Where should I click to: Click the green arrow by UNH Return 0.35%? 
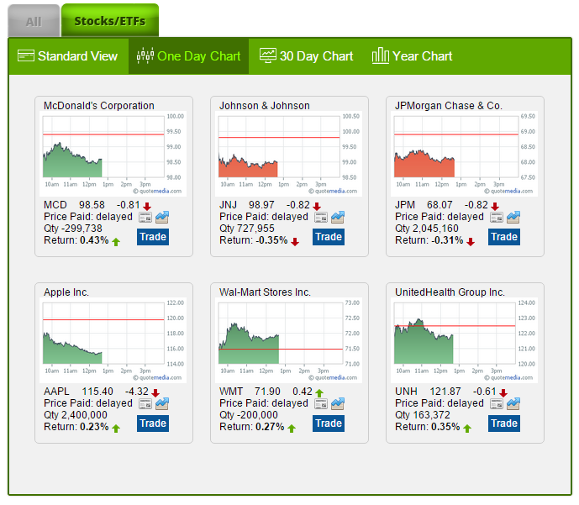click(467, 429)
